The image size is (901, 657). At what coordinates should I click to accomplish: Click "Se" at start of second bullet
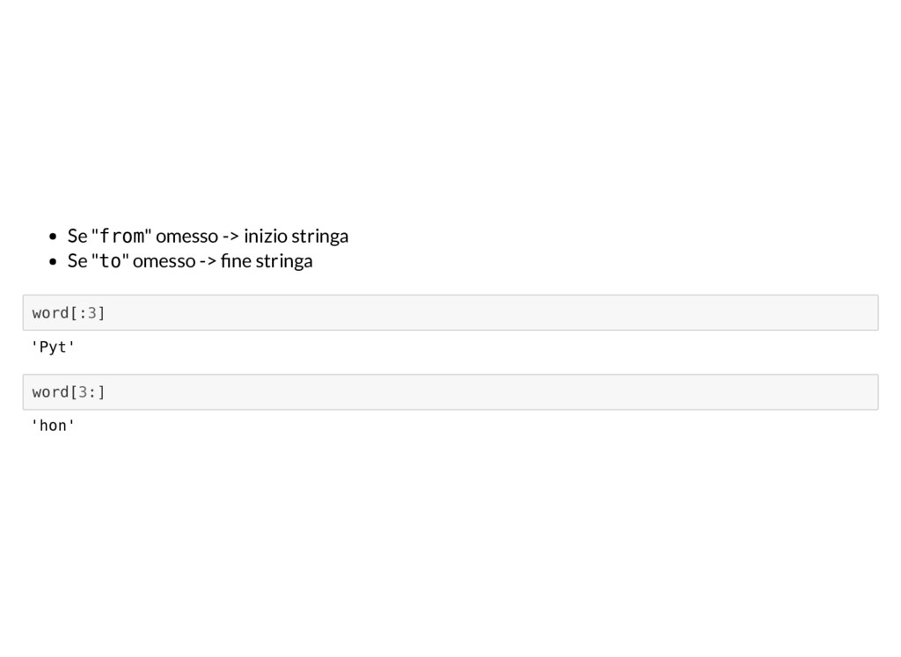click(x=77, y=261)
